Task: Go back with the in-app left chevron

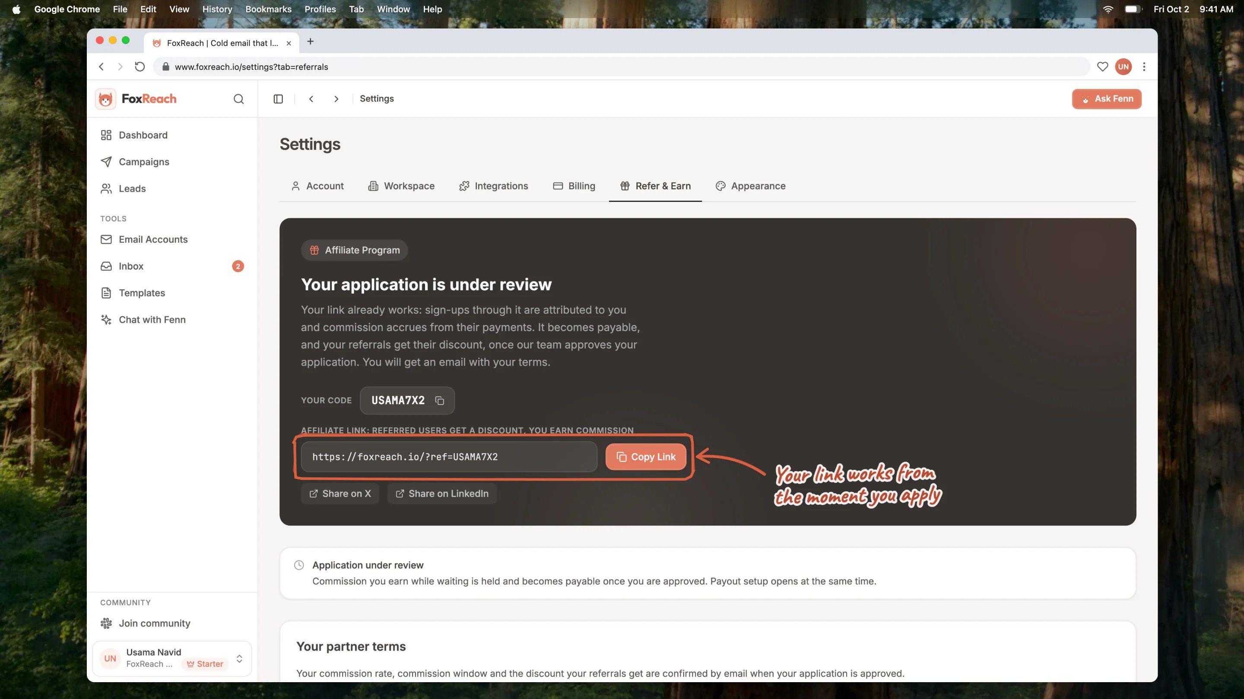Action: pyautogui.click(x=311, y=99)
